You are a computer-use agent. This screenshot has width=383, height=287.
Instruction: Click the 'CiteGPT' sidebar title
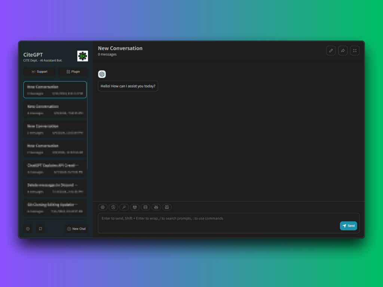tap(33, 55)
